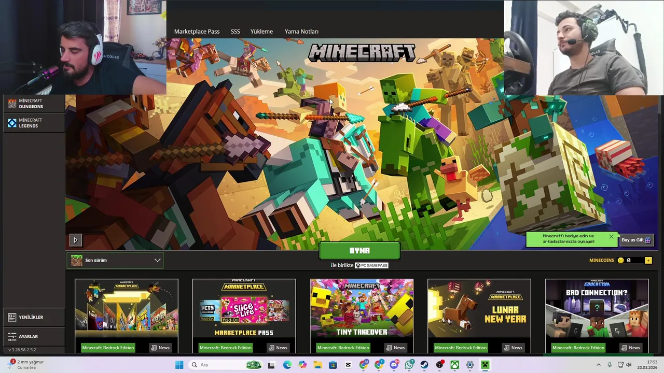Open the weather widget showing yağmur
The height and width of the screenshot is (373, 664).
26,365
